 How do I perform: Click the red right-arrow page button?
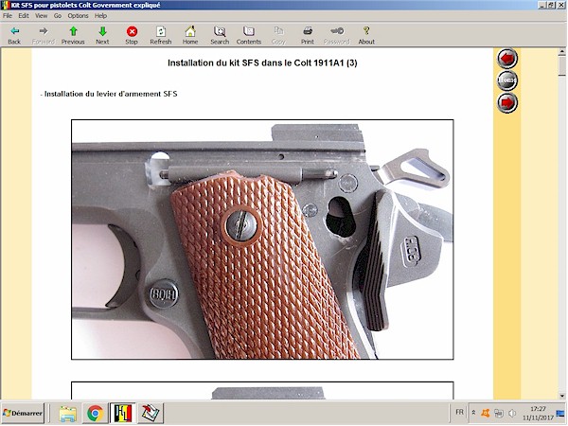point(507,102)
